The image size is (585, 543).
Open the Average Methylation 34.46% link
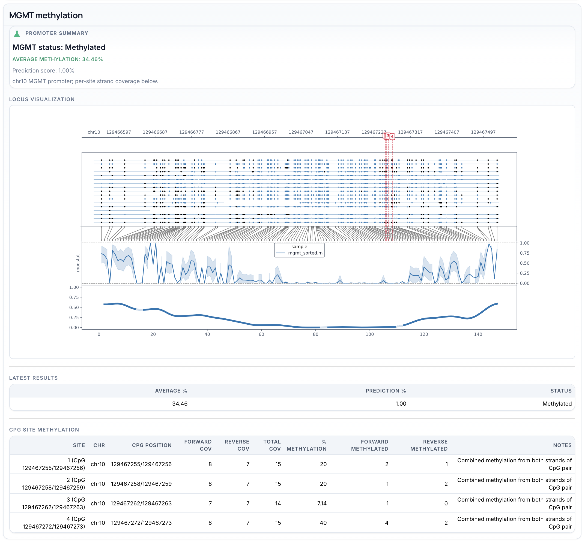58,59
